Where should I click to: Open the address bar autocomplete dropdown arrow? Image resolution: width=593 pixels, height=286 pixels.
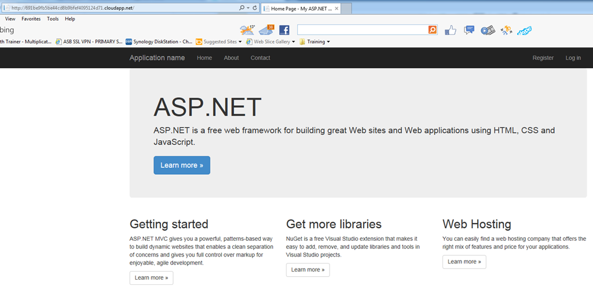pos(248,8)
